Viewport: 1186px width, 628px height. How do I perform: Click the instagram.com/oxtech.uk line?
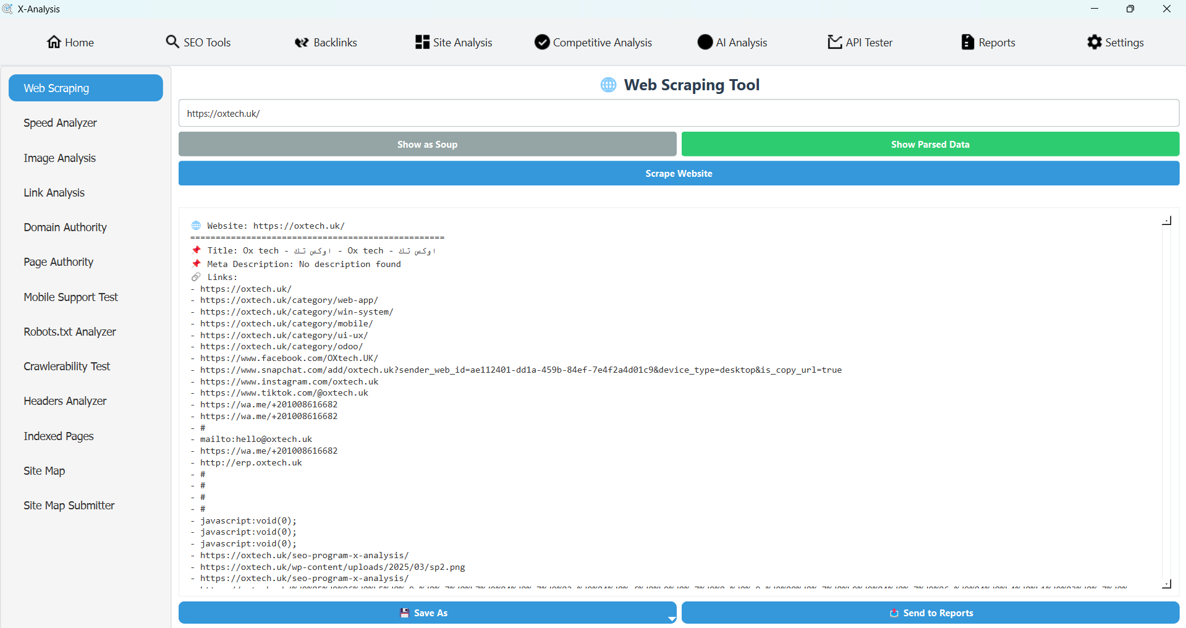coord(289,381)
